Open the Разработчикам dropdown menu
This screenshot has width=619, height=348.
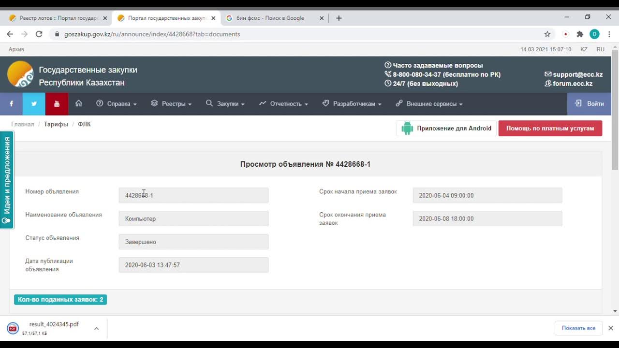coord(352,103)
